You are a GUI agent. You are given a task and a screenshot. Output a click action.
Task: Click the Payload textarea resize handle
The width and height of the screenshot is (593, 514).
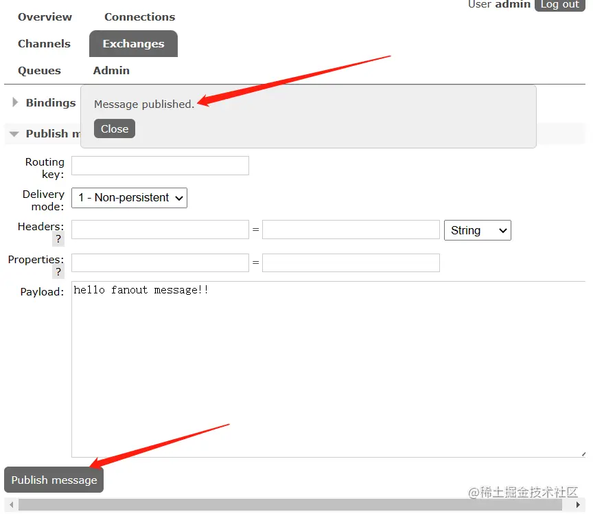tap(583, 454)
